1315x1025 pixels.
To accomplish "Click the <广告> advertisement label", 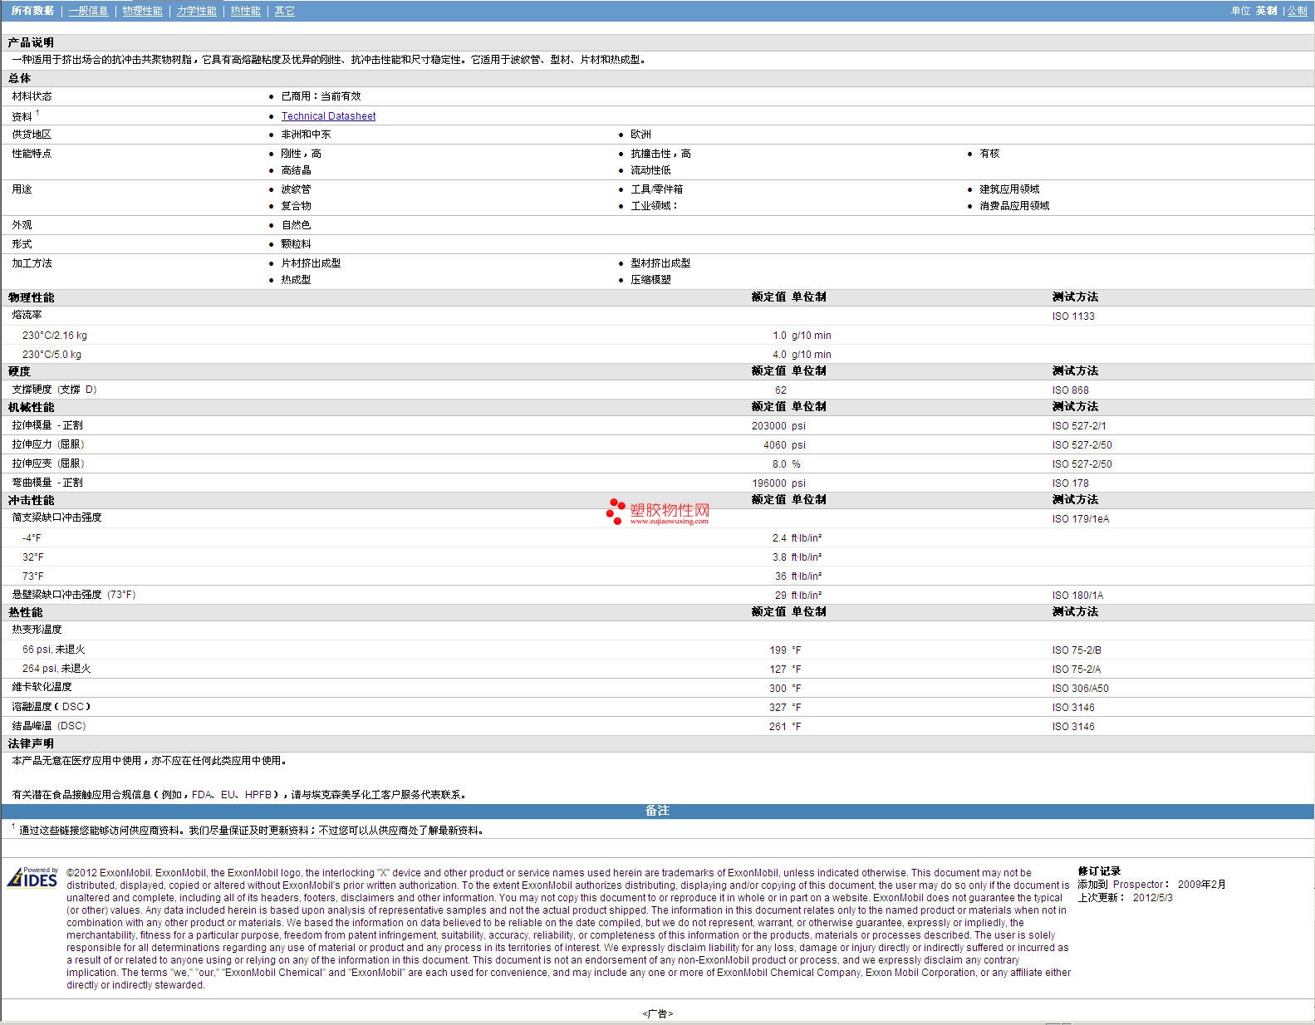I will point(657,1013).
